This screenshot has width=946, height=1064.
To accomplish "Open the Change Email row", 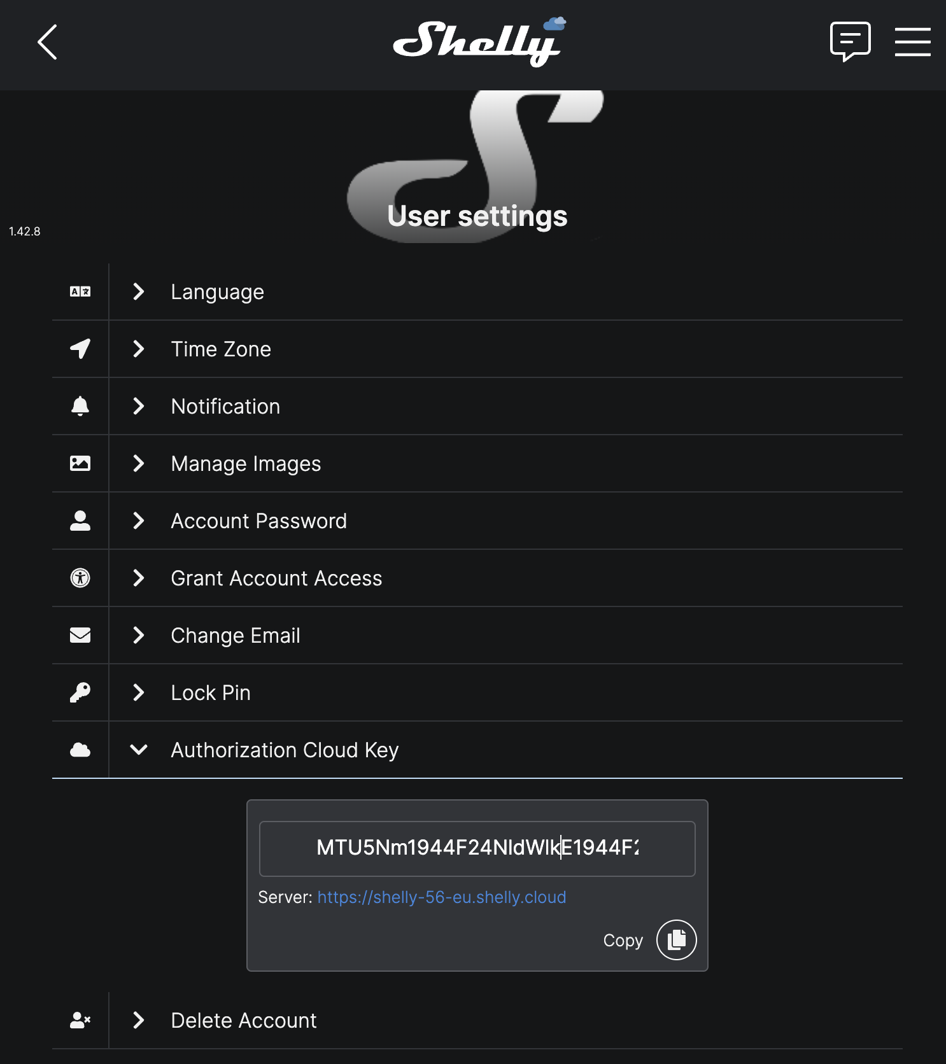I will [477, 635].
